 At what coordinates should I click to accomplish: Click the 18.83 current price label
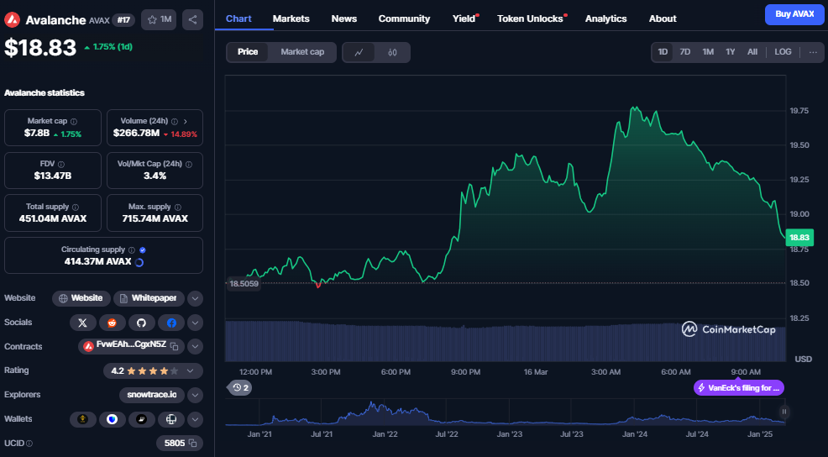799,238
